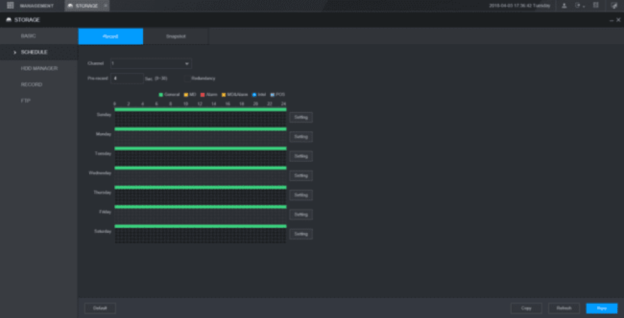Screen dimensions: 624x318
Task: Click the Monday green schedule bar
Action: click(x=200, y=129)
